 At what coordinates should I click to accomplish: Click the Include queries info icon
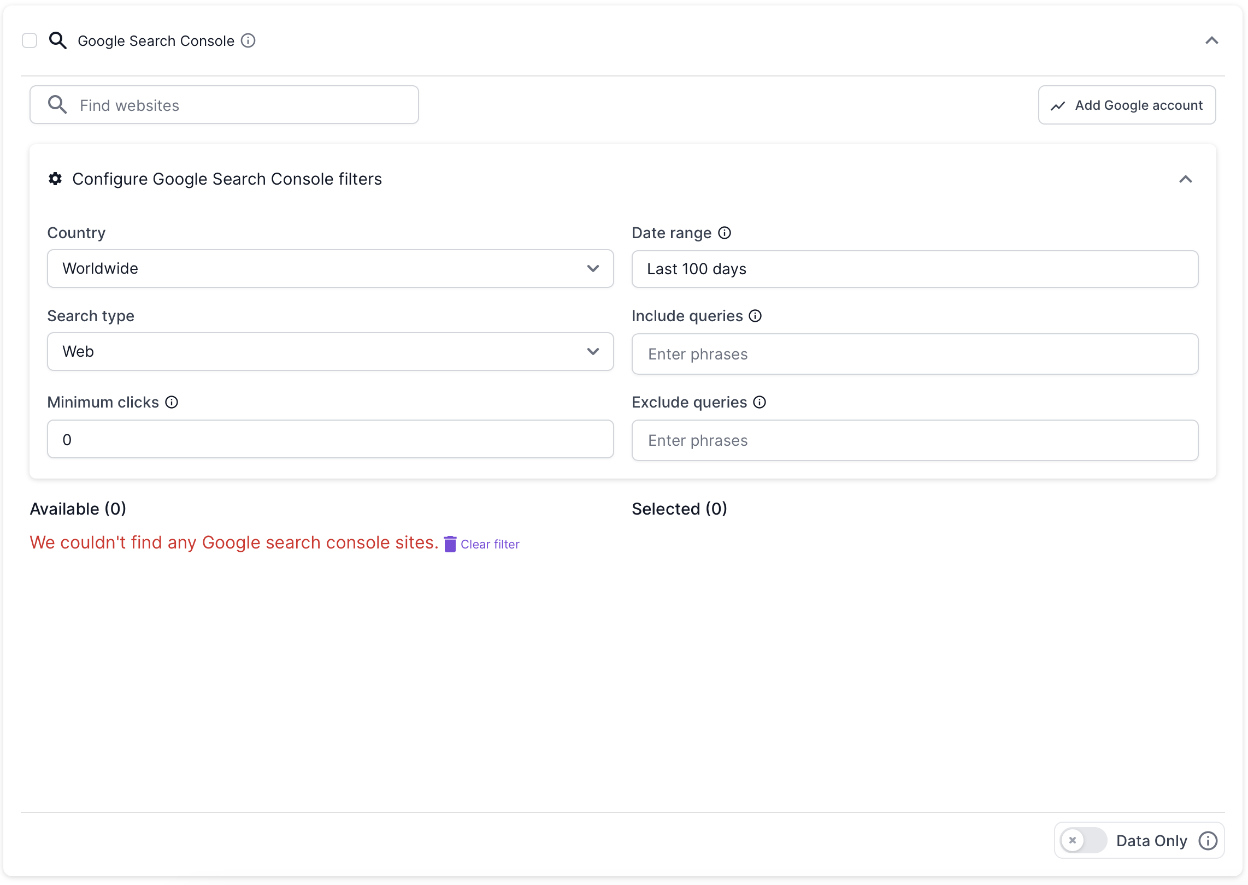[x=755, y=316]
